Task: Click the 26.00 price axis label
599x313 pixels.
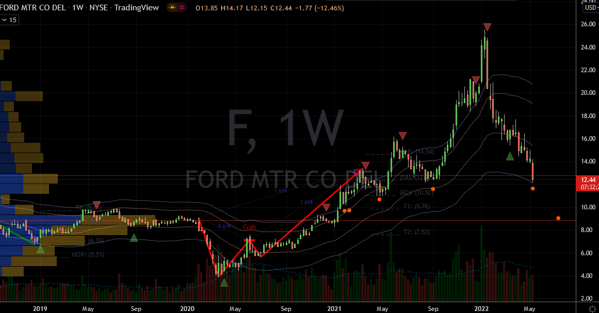Action: click(588, 24)
